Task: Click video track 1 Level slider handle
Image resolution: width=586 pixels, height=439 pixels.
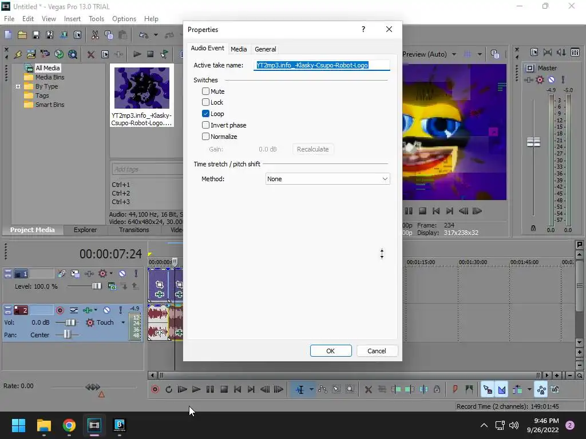Action: point(96,286)
